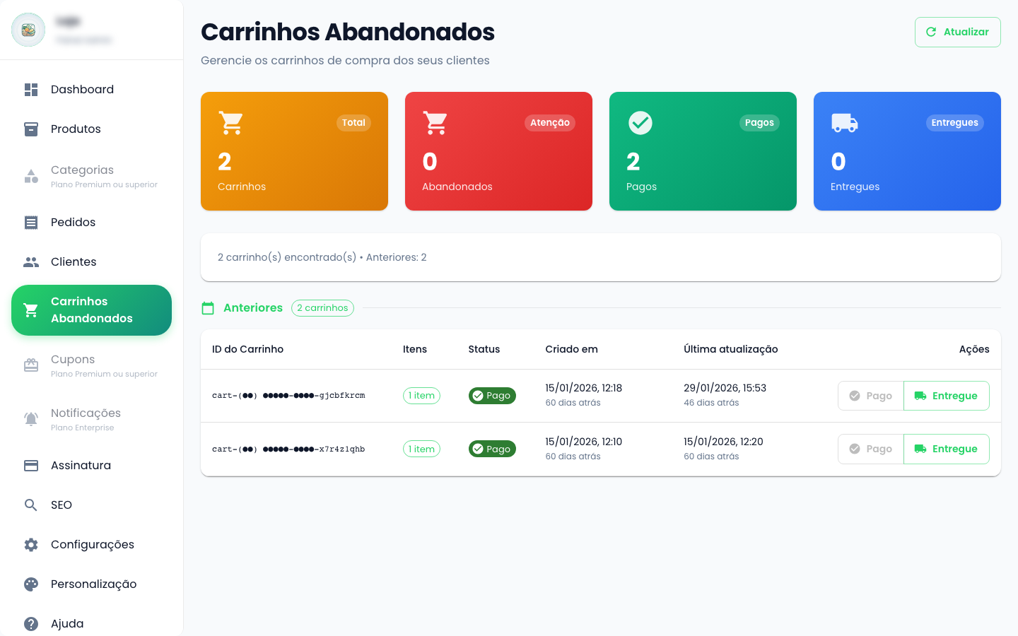The image size is (1018, 636).
Task: Select the Carrinhos Abandonados cart icon
Action: click(x=30, y=310)
